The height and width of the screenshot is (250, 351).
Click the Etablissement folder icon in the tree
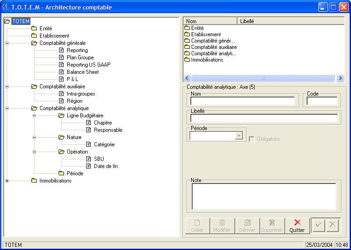coord(34,36)
